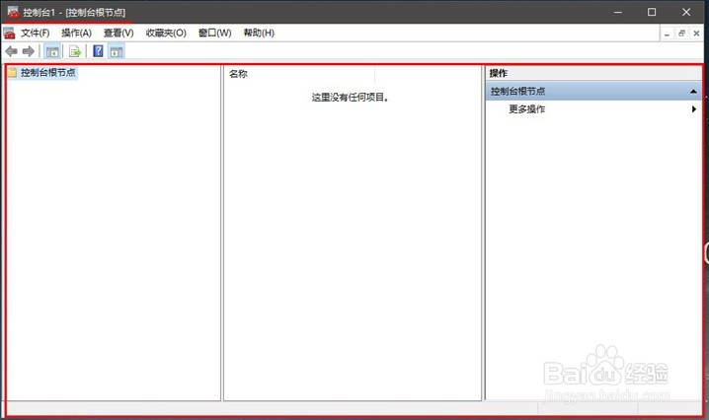The width and height of the screenshot is (709, 420).
Task: Toggle the Show/Hide Action Pane icon
Action: 117,52
